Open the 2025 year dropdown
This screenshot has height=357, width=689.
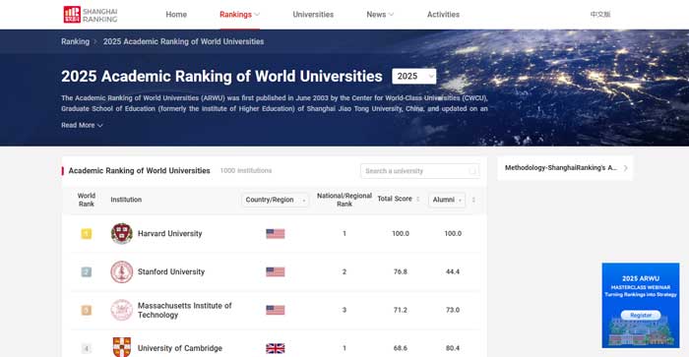click(414, 76)
